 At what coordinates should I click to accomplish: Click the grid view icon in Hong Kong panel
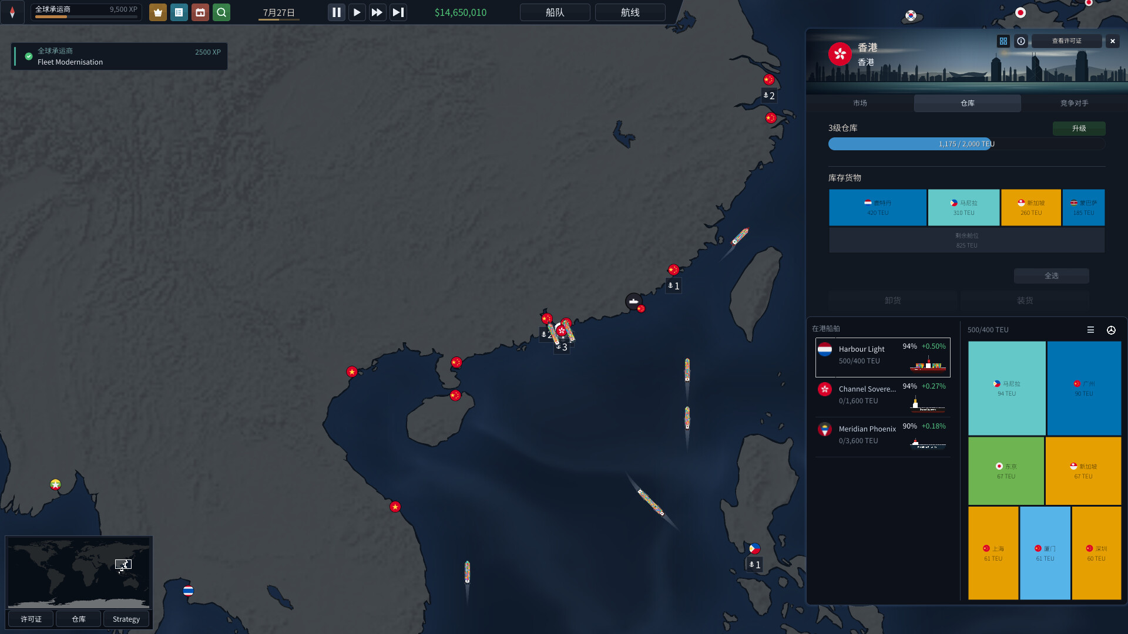click(x=1003, y=41)
